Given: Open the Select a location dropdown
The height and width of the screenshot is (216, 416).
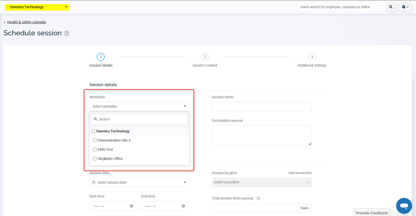Looking at the screenshot, I should (x=262, y=182).
